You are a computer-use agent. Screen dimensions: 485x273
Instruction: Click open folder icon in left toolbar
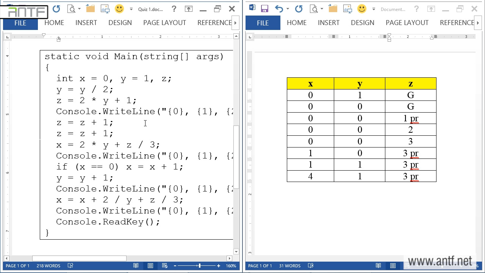(x=90, y=9)
